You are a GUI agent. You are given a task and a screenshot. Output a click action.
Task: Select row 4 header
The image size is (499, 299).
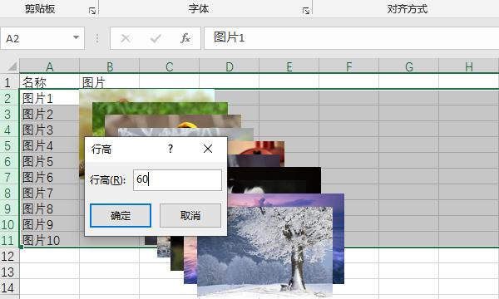tap(9, 129)
